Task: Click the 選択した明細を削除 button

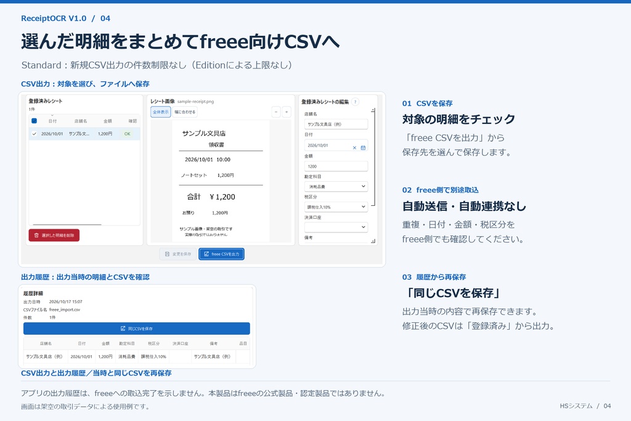Action: point(54,235)
